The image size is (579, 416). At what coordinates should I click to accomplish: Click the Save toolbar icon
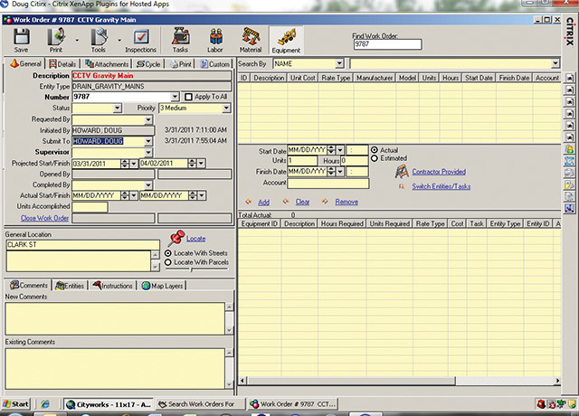pos(22,39)
